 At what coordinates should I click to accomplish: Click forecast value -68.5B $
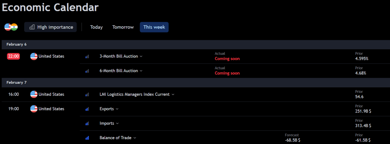click(x=292, y=140)
